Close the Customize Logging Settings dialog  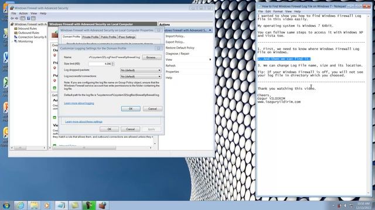(158, 48)
